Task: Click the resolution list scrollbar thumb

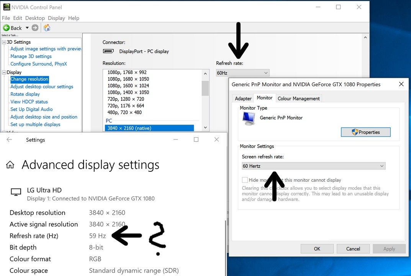Action: pos(205,89)
